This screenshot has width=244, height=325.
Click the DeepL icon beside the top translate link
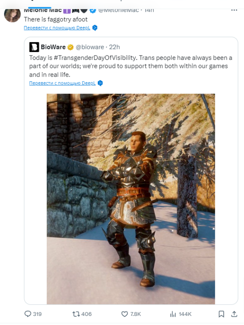95,28
